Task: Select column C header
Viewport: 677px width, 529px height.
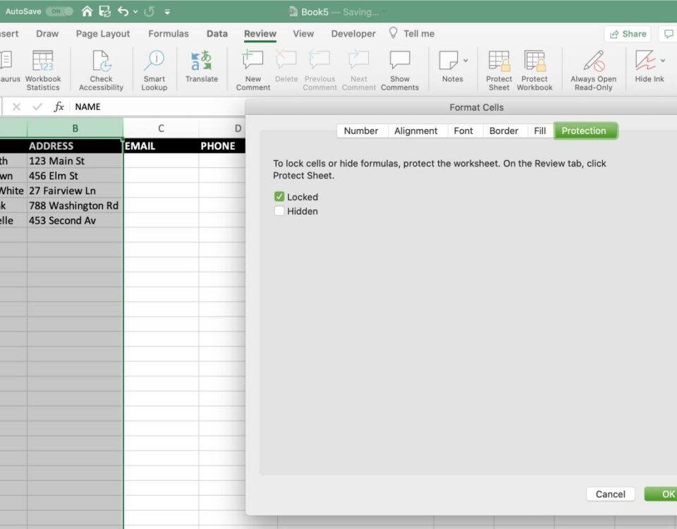Action: [161, 128]
